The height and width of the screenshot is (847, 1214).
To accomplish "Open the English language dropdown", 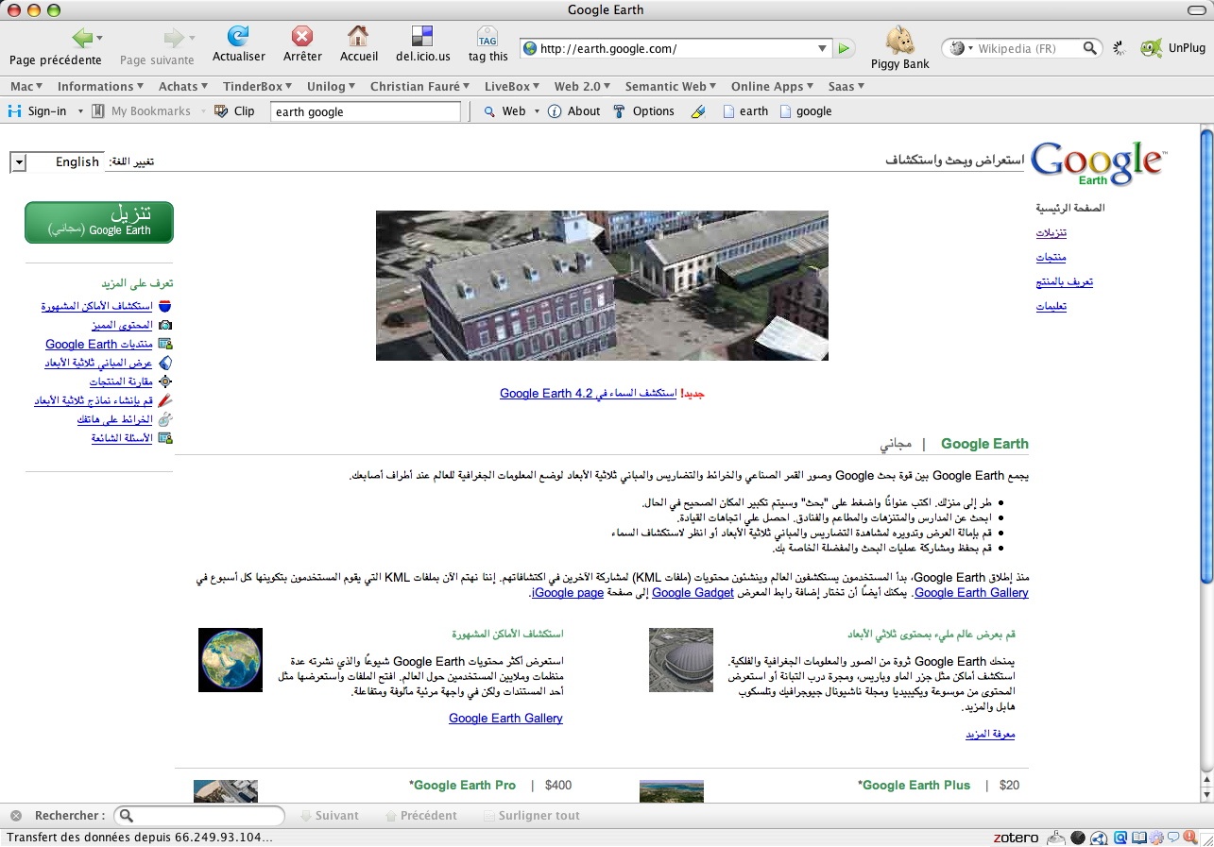I will pos(19,162).
